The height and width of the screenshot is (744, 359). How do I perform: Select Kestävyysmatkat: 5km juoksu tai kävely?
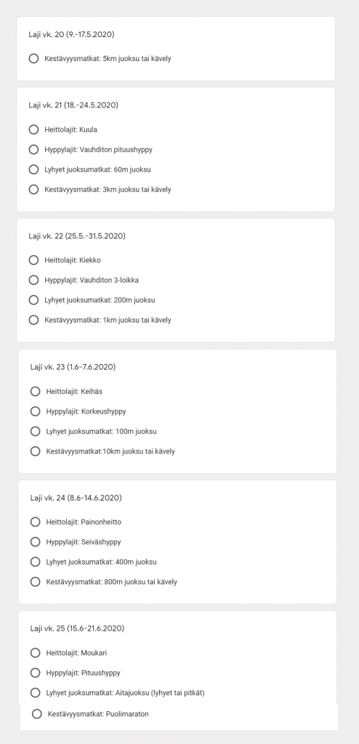pos(33,59)
